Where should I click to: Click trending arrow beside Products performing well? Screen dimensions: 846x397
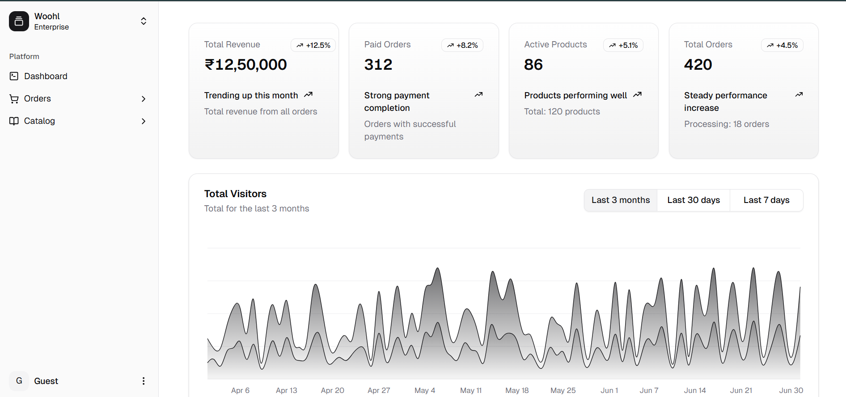coord(638,95)
